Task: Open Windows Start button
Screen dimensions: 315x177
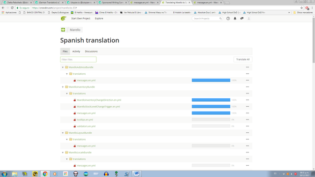Action: 4,174
